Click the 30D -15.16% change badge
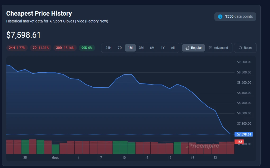The width and height of the screenshot is (270, 168). tap(65, 48)
